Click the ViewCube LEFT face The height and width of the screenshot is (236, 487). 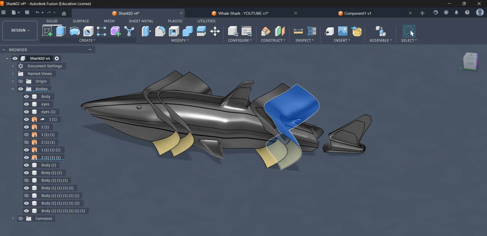point(470,64)
